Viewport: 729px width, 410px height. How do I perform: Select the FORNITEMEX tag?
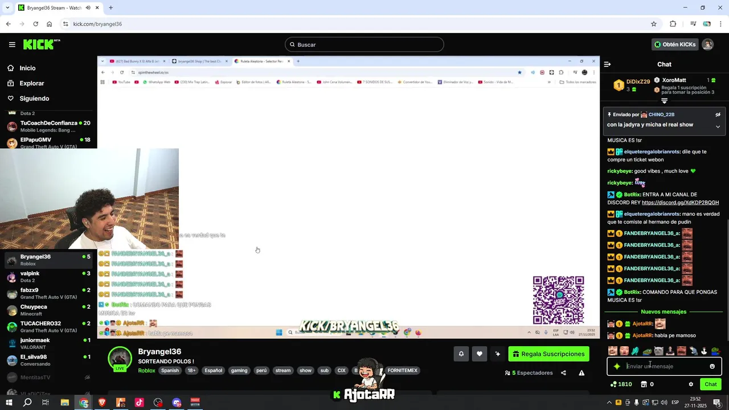[x=402, y=371]
